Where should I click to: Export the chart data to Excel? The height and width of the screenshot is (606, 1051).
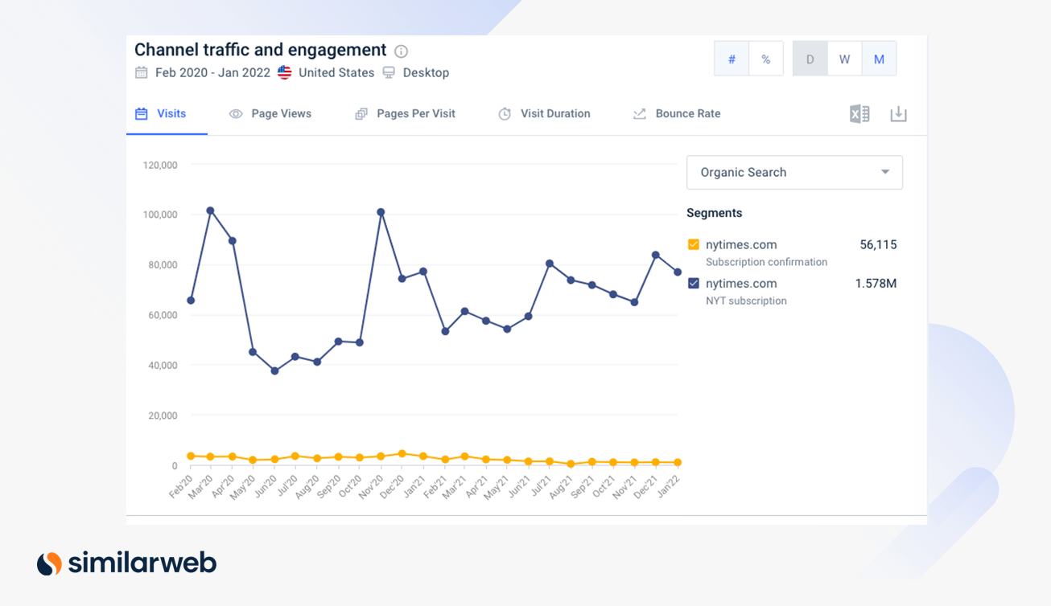coord(859,113)
